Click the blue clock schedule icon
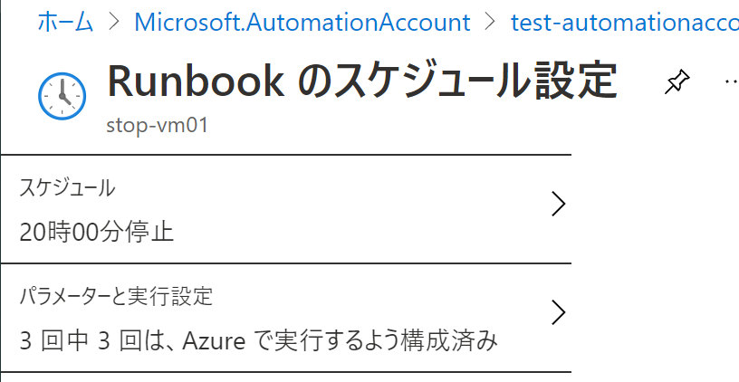The image size is (739, 382). (62, 96)
